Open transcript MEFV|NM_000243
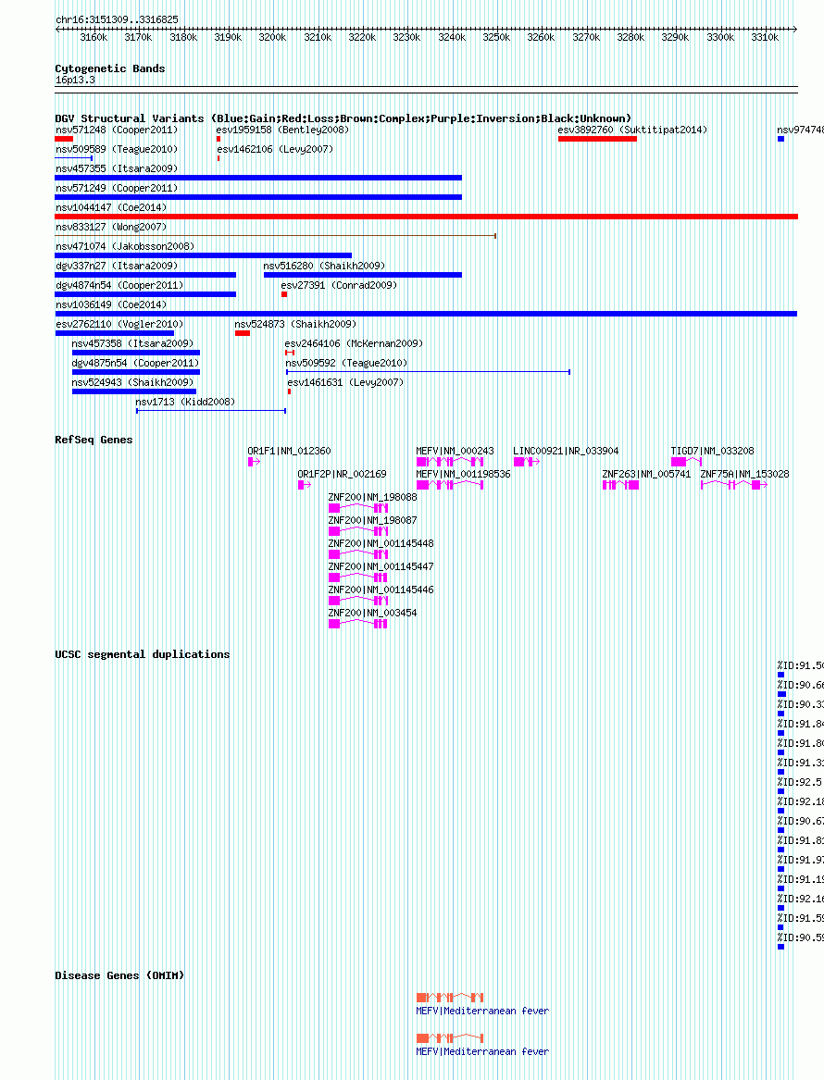Viewport: 824px width, 1080px height. click(455, 451)
